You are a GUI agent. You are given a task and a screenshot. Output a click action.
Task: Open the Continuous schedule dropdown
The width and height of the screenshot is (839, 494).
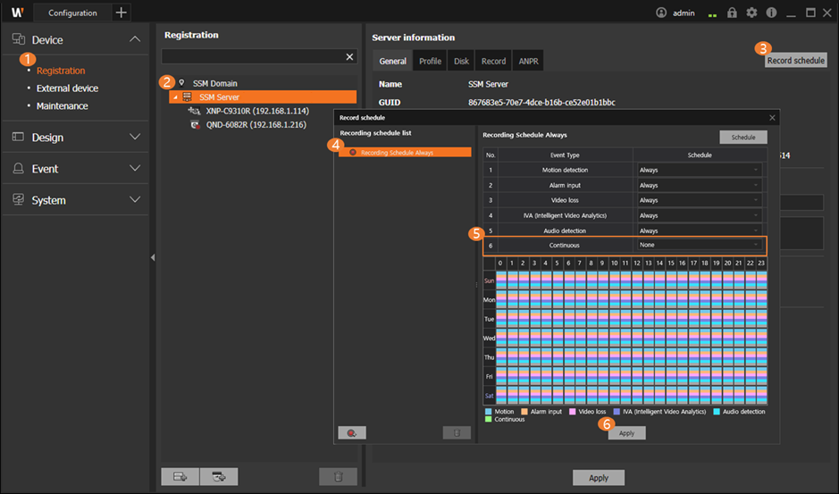click(699, 245)
